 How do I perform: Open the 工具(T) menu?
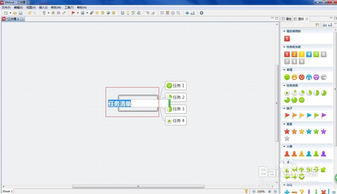[x=69, y=7]
